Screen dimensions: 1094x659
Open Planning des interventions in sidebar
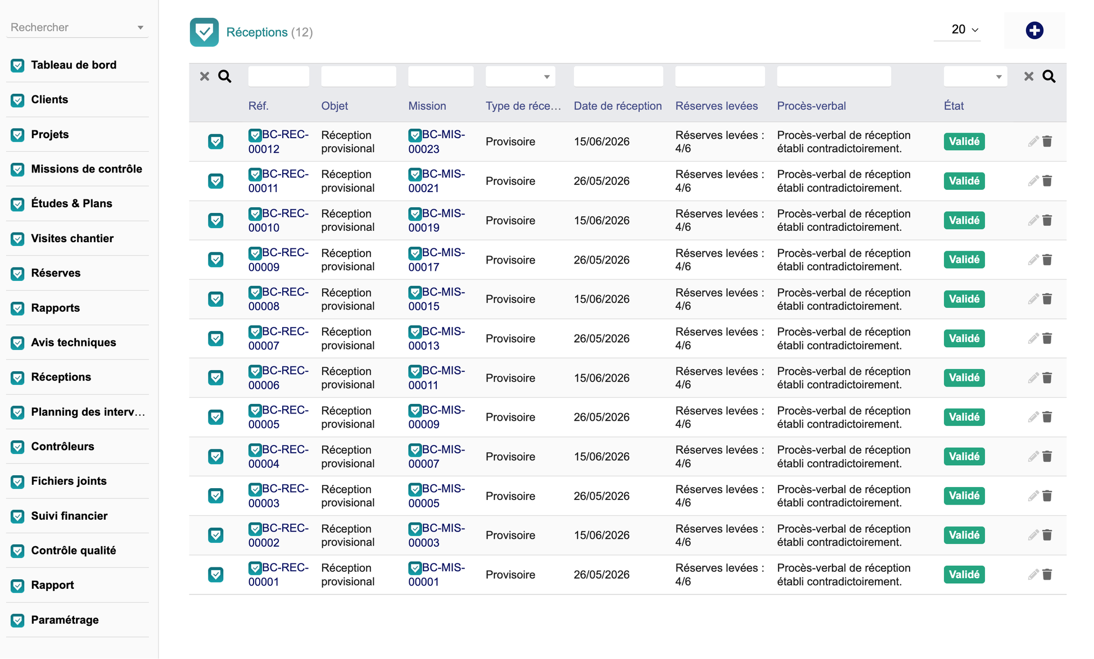pos(88,412)
